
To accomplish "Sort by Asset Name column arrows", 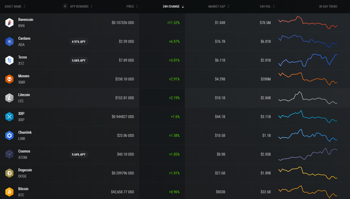I will tap(25, 6).
